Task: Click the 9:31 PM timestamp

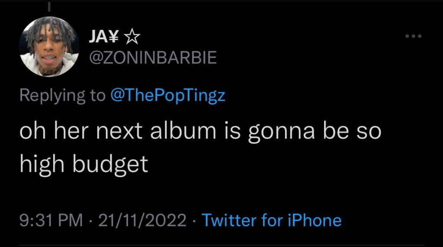Action: [x=51, y=220]
